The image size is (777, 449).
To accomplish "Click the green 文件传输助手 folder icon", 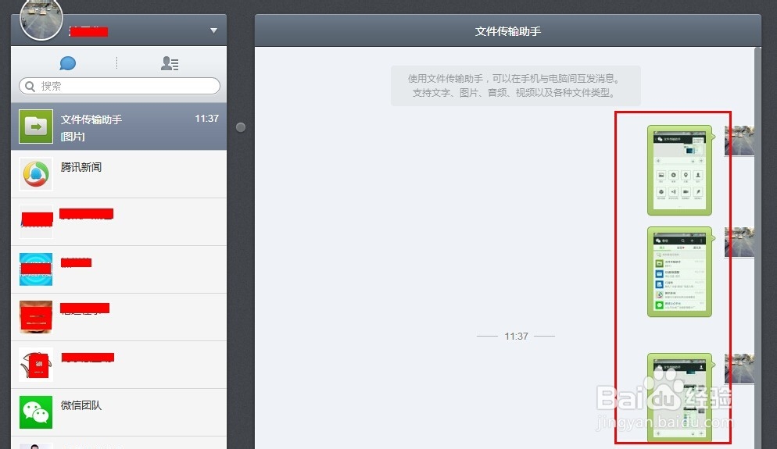I will 36,127.
